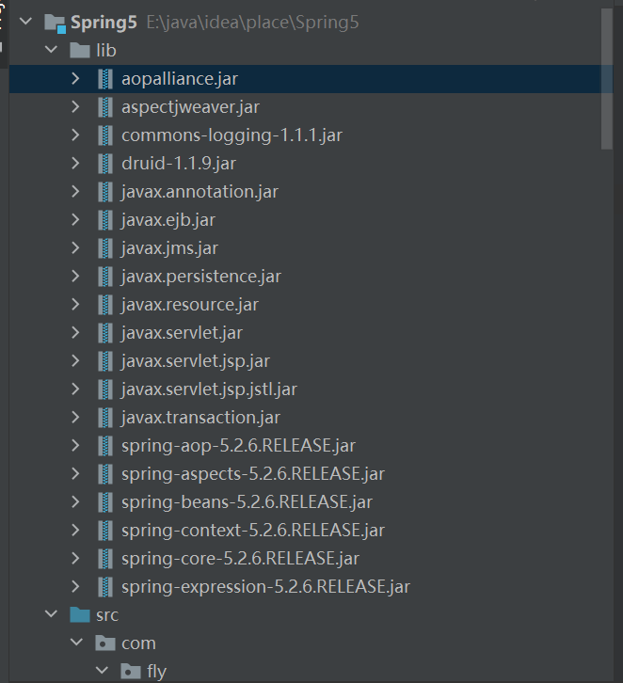623x683 pixels.
Task: Select the lib folder label
Action: pyautogui.click(x=106, y=51)
